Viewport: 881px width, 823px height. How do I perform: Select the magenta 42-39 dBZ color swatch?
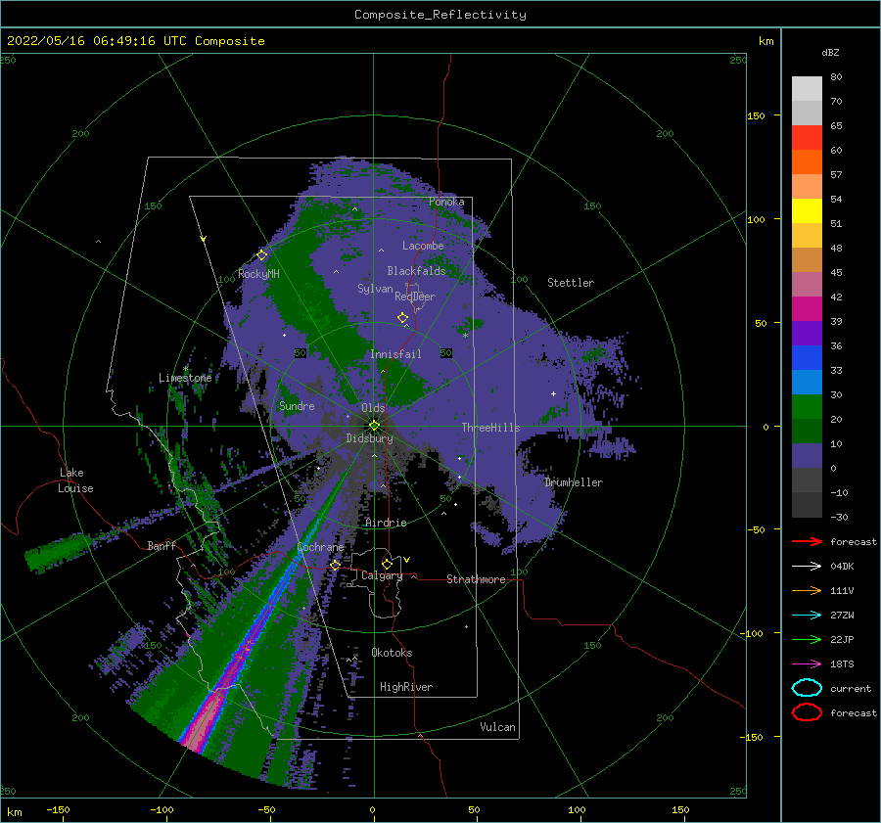(x=807, y=309)
